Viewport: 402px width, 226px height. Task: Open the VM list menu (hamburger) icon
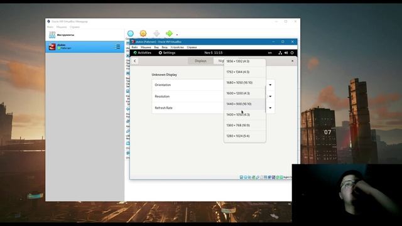(x=117, y=47)
